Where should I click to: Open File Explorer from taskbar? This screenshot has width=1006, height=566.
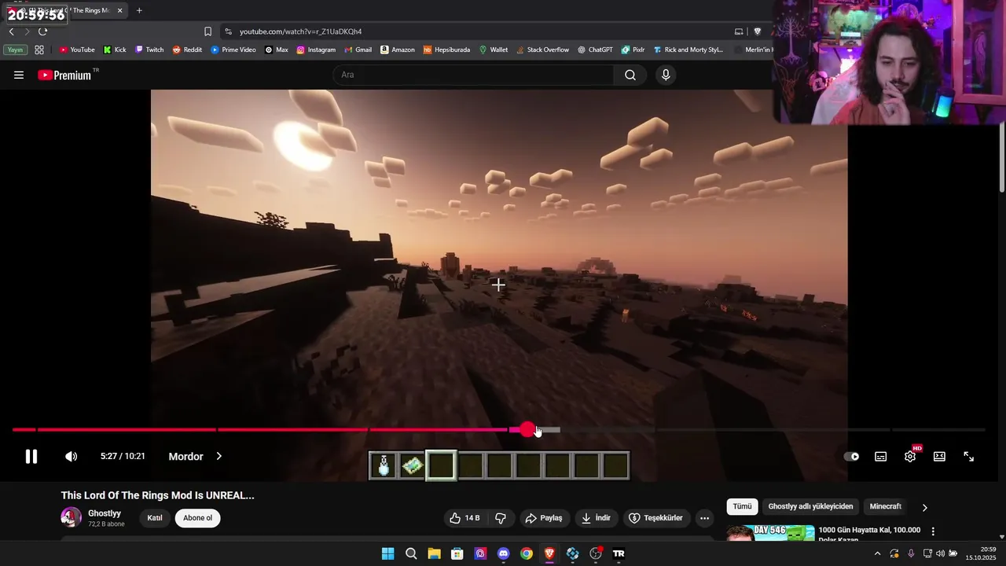pyautogui.click(x=434, y=553)
